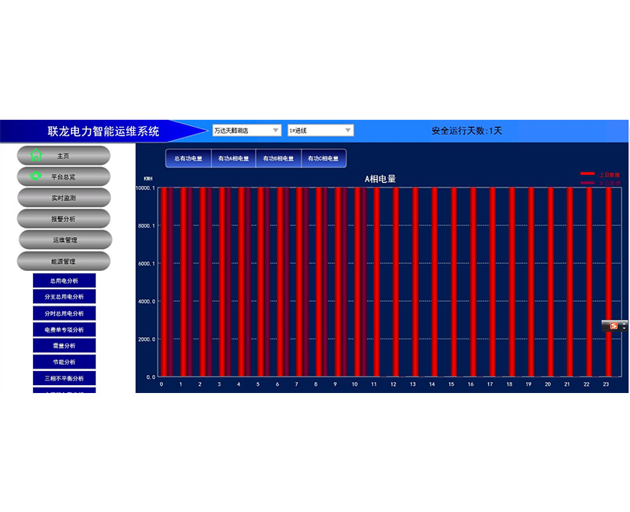
Task: Expand the 能源管理 sidebar section
Action: point(64,261)
